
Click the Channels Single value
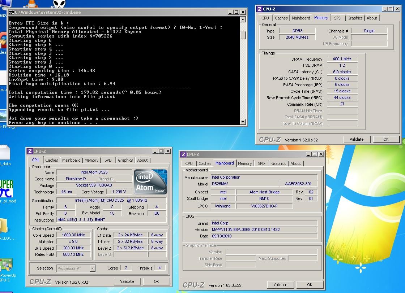tap(369, 31)
